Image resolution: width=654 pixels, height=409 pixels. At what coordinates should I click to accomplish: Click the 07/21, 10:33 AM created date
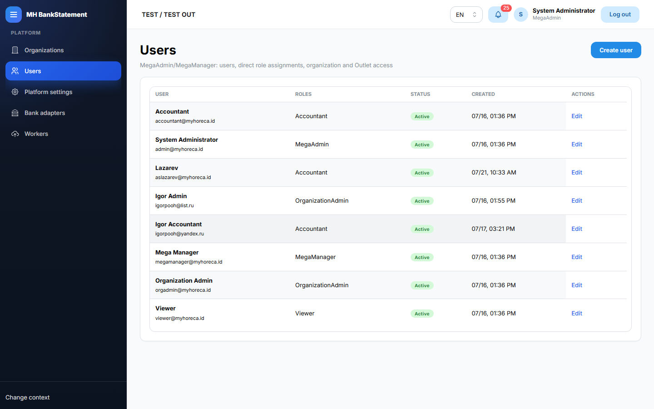tap(494, 173)
